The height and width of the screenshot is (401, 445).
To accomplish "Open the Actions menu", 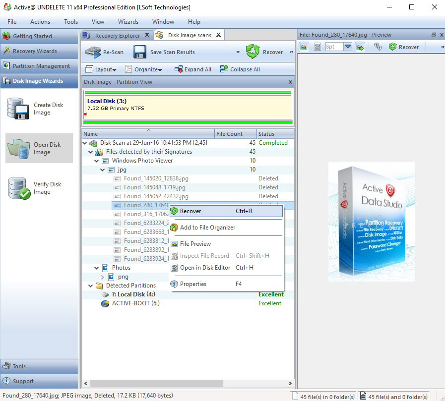I will pos(40,21).
